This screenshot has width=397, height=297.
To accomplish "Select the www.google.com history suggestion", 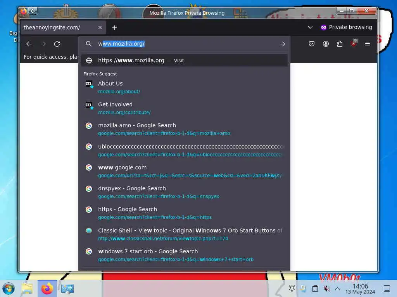I will [184, 171].
